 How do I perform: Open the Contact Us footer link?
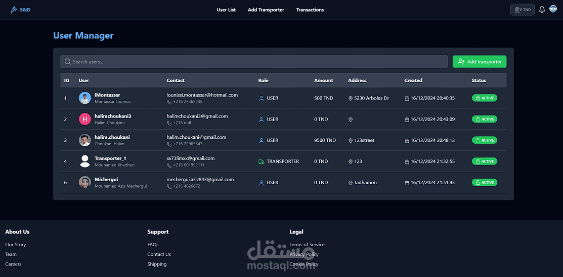click(x=159, y=254)
